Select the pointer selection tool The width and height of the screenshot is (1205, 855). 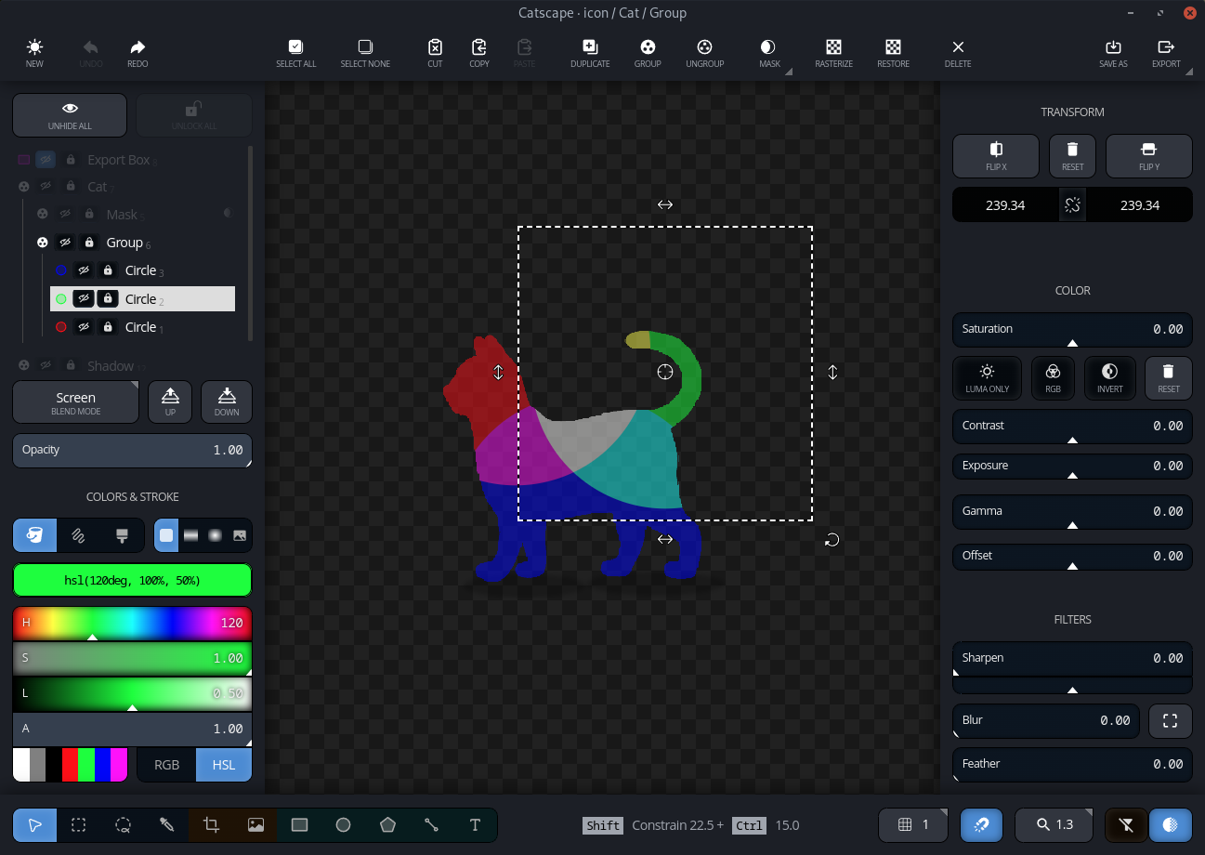coord(34,824)
